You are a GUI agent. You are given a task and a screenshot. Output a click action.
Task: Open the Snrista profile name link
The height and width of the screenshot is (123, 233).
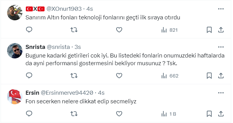click(35, 47)
